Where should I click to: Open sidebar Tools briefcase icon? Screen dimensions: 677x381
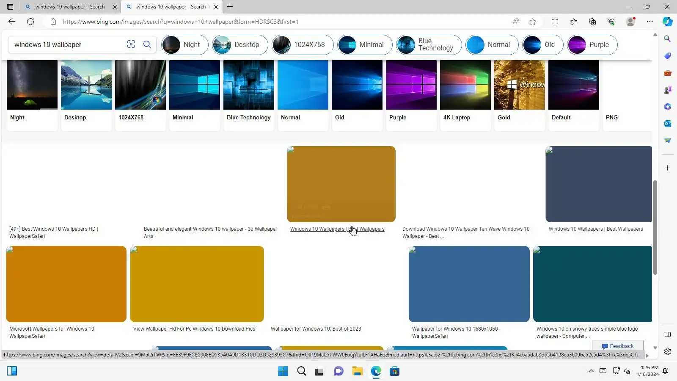(x=668, y=73)
